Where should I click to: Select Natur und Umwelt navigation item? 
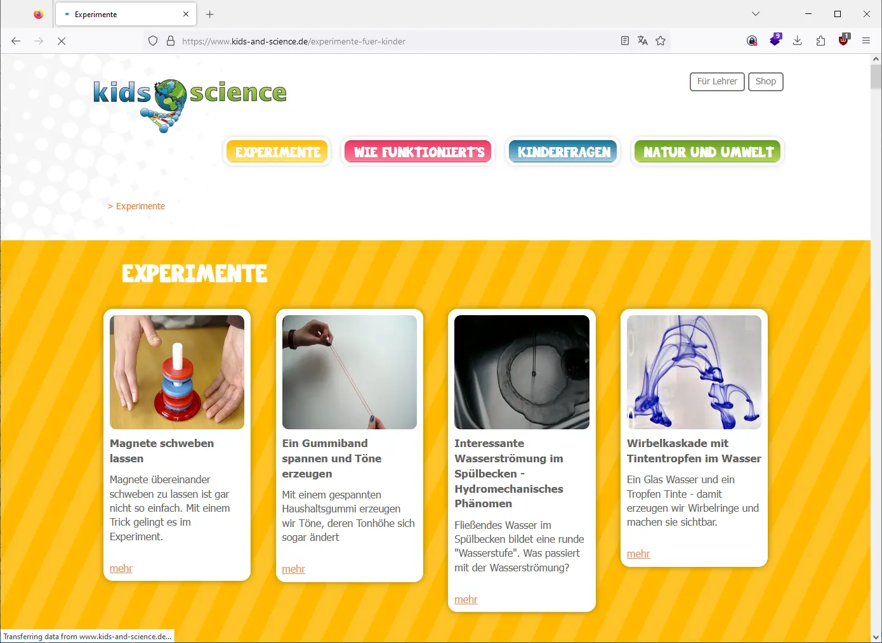[x=708, y=152]
